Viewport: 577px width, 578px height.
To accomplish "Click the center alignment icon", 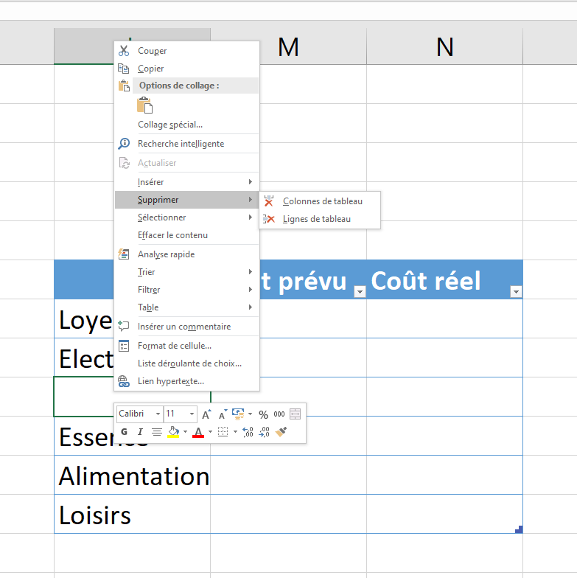I will pyautogui.click(x=157, y=432).
